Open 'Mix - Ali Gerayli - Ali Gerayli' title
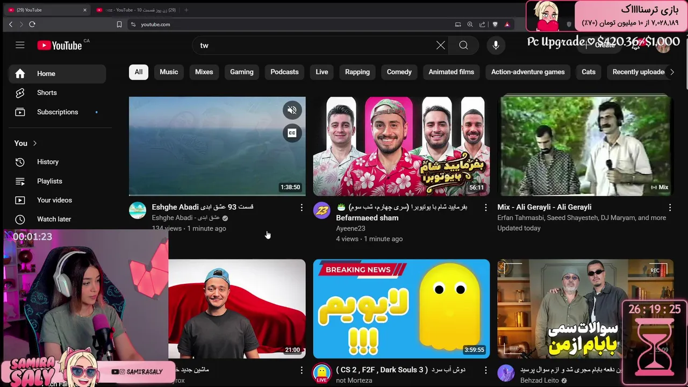 [544, 207]
